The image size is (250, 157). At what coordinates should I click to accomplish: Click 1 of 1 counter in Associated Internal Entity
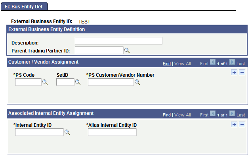click(222, 115)
